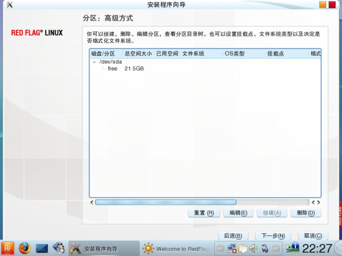Select the free 21.5GB partition entry
The image size is (342, 256).
[113, 69]
